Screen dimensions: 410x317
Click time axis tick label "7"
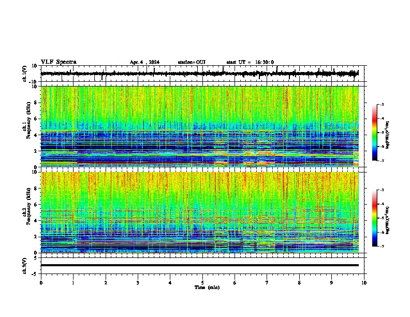click(x=267, y=283)
